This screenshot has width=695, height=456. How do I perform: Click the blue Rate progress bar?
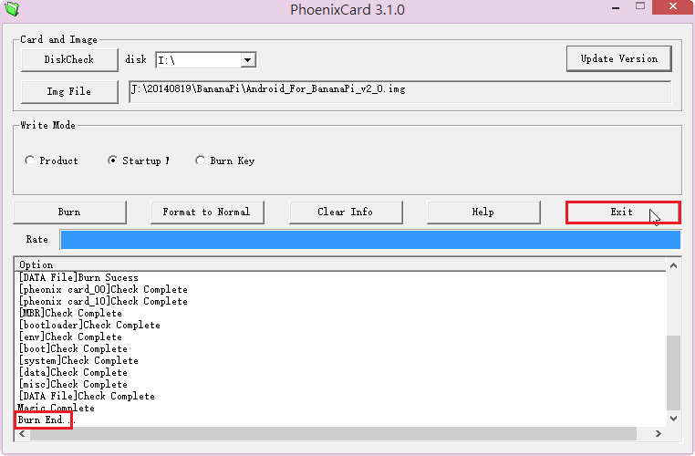[370, 240]
